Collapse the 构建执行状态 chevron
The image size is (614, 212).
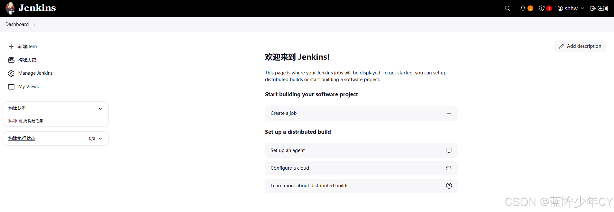pyautogui.click(x=100, y=139)
